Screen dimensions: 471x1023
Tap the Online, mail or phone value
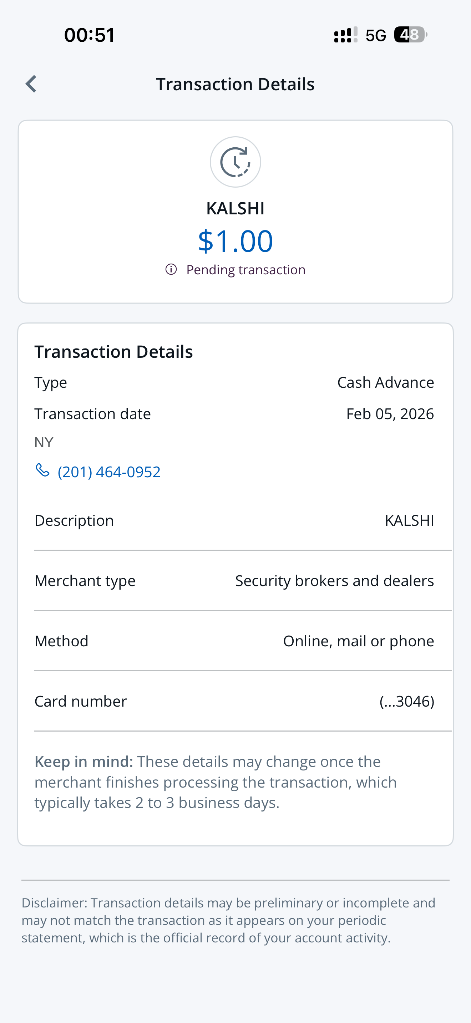pyautogui.click(x=358, y=641)
